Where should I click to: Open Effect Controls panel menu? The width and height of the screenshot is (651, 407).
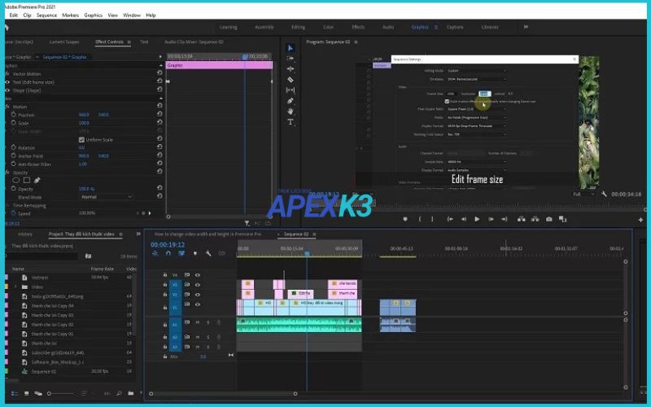[129, 42]
